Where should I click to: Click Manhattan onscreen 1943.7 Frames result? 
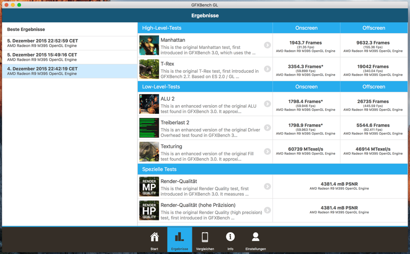tap(306, 43)
